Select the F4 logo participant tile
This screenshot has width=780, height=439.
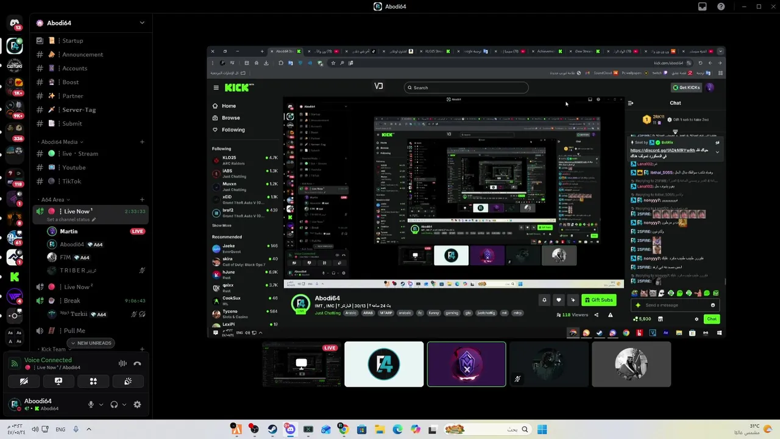pos(384,364)
